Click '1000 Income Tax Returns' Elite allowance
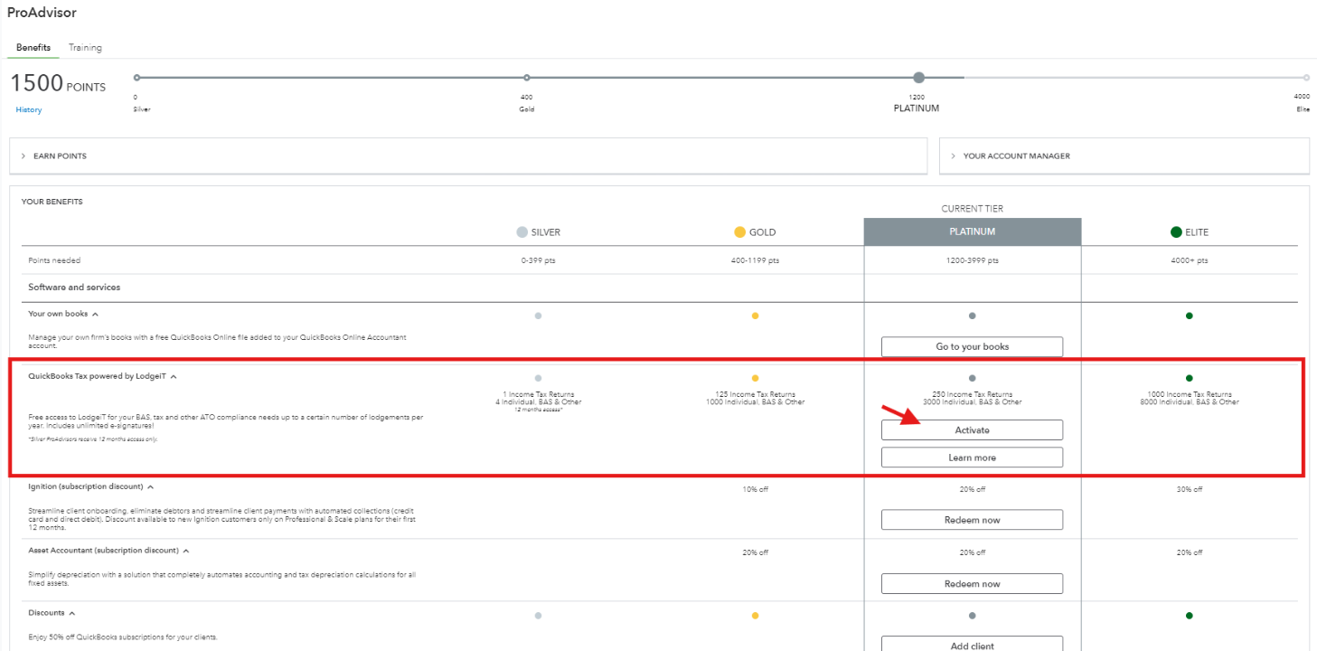The image size is (1317, 651). pyautogui.click(x=1189, y=394)
